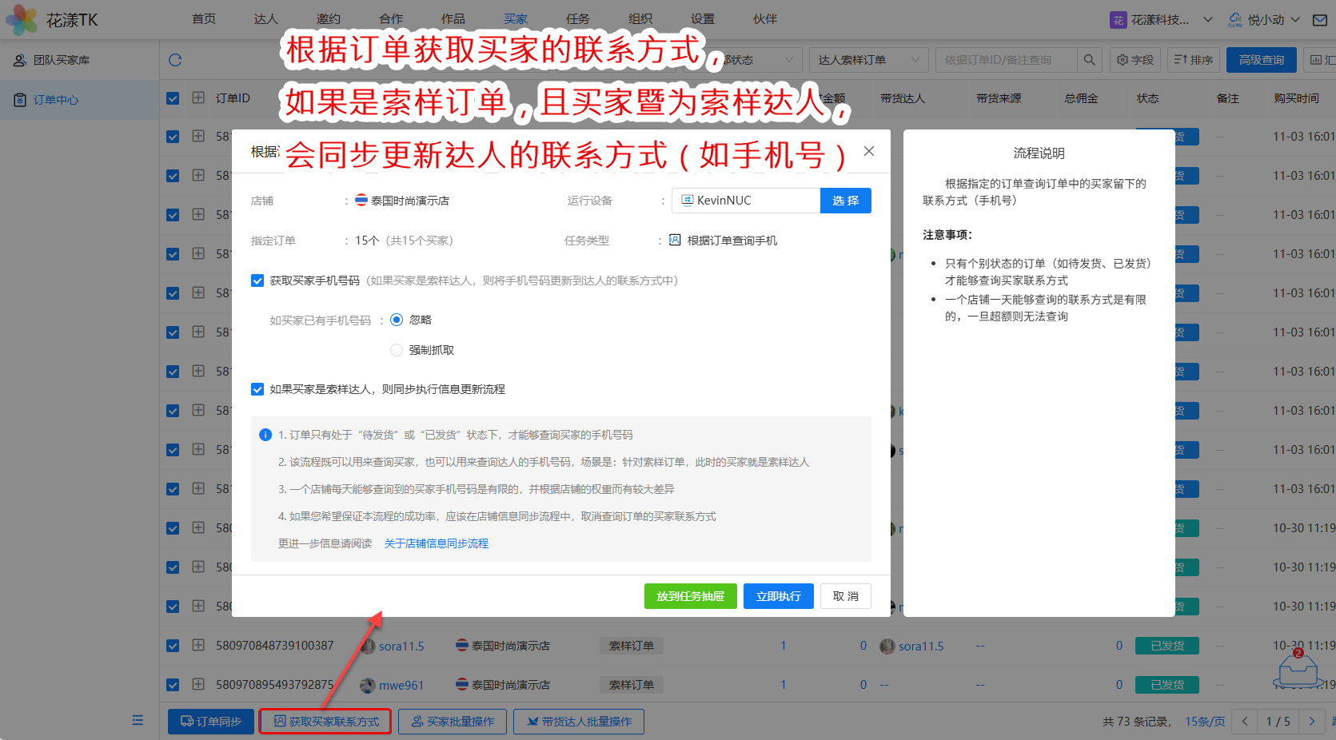The image size is (1336, 740).
Task: Expand the 15条/页 page size selector
Action: [1204, 721]
